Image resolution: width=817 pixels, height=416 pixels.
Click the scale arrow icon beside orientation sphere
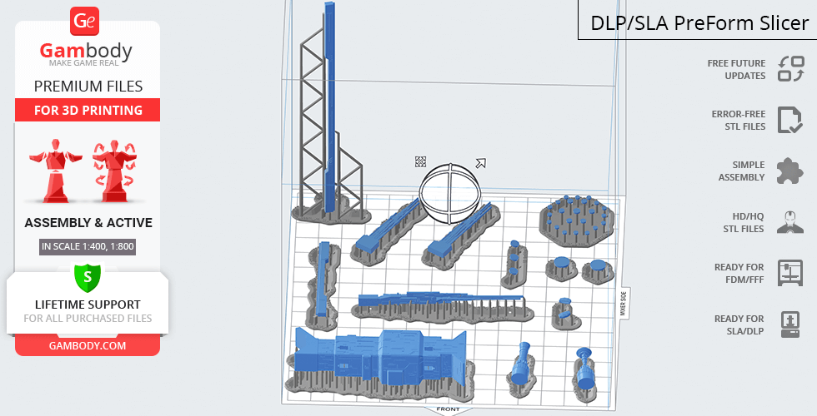[481, 164]
